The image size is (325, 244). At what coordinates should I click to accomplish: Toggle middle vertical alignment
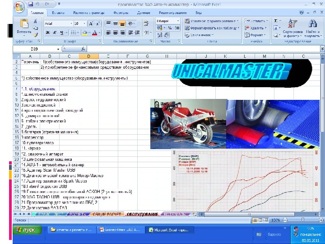[x=115, y=23]
